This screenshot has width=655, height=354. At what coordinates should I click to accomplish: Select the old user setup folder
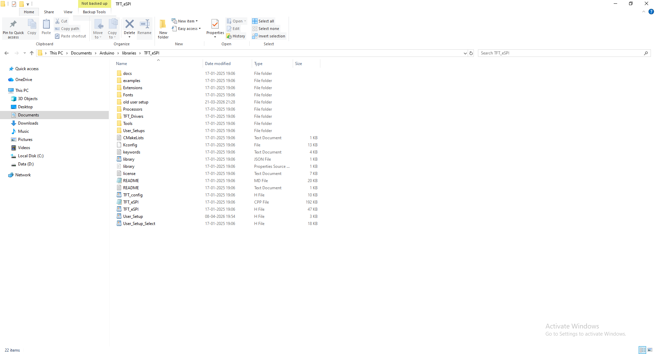click(136, 102)
